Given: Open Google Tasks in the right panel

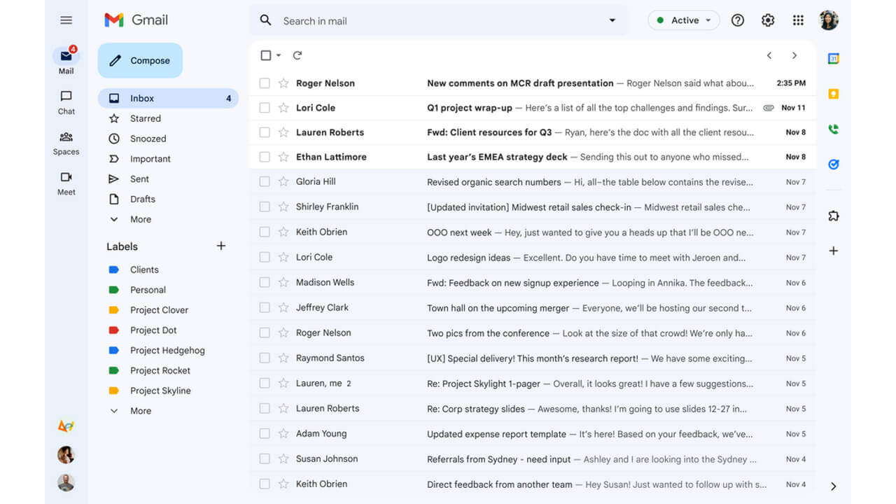Looking at the screenshot, I should coord(833,164).
